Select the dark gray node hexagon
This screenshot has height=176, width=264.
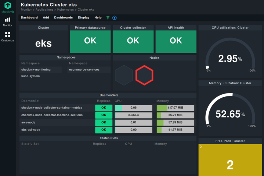tap(124, 75)
